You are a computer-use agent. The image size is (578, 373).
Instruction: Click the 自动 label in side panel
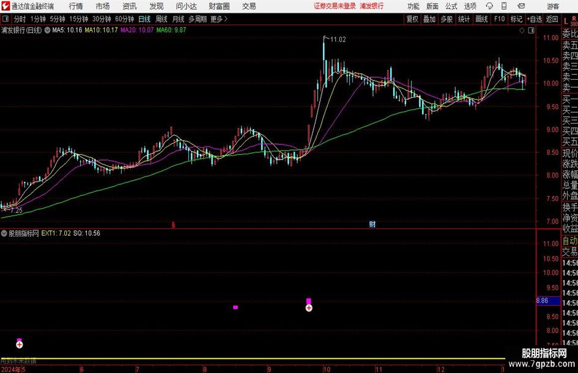570,241
